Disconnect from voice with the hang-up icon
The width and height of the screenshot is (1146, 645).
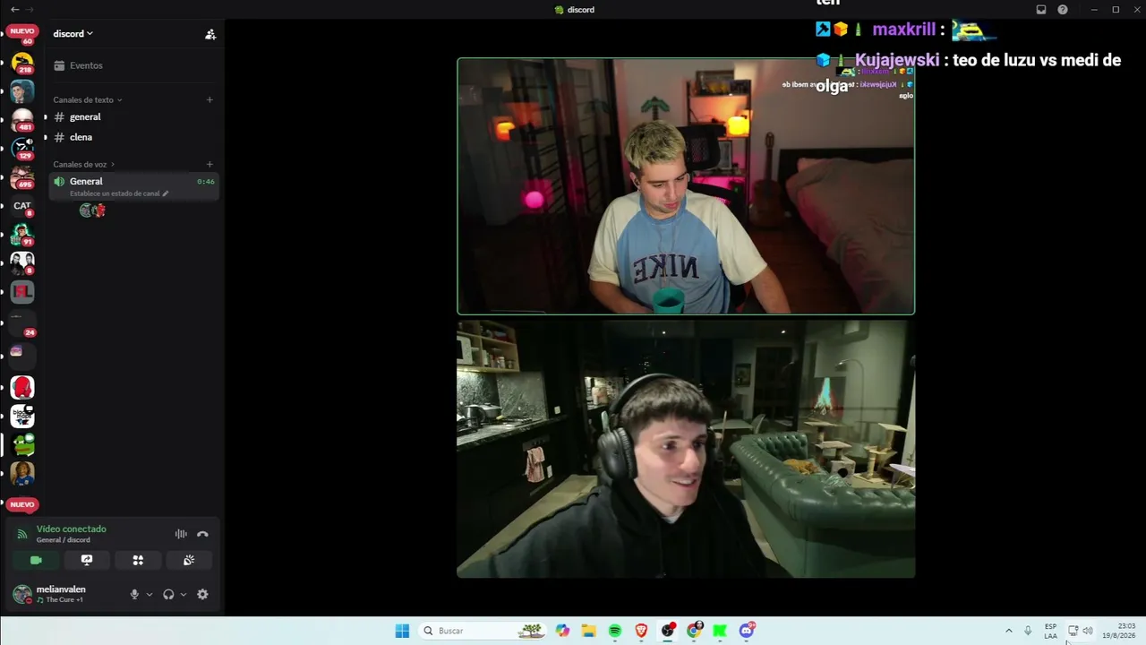click(202, 534)
